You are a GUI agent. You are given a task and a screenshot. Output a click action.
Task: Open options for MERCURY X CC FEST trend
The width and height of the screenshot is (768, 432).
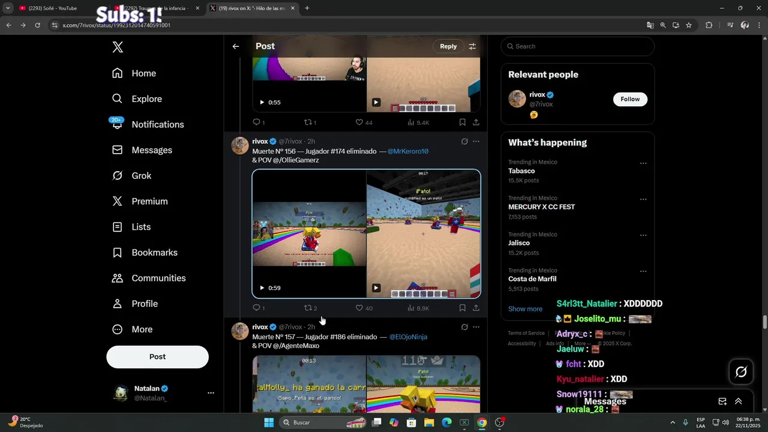[x=643, y=199]
